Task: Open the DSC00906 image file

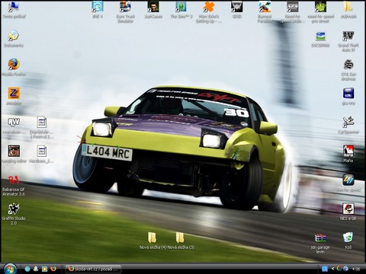Action: 320,36
